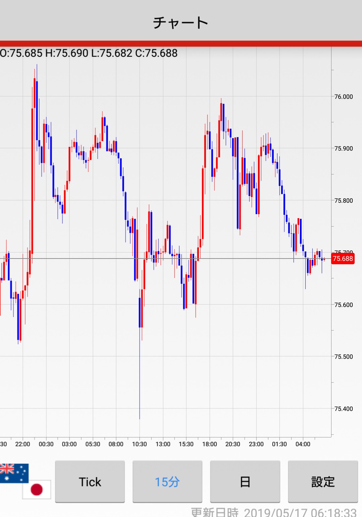Tap the 22:00 time axis label

(23, 444)
